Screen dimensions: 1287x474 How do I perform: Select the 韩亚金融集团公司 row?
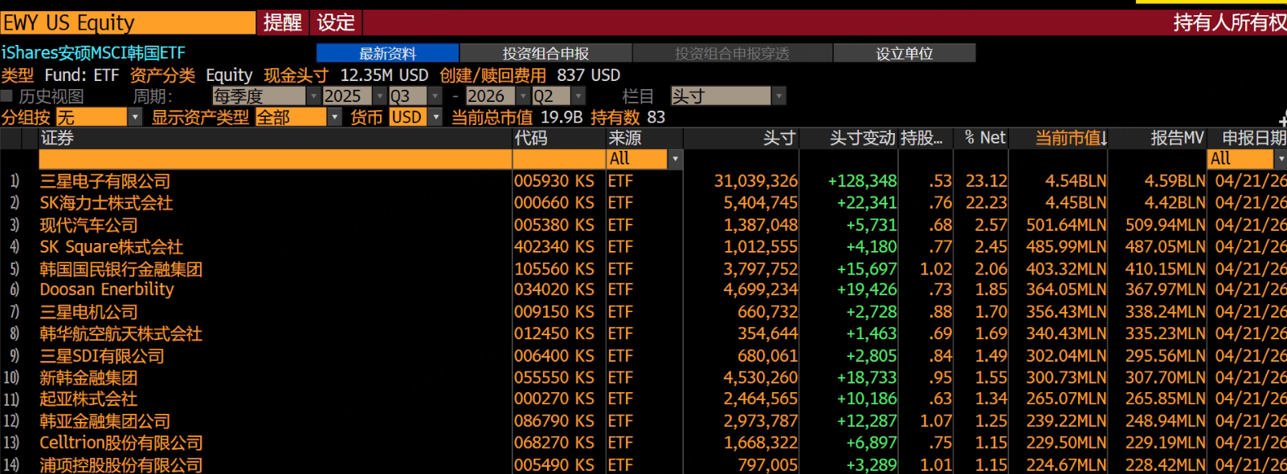[643, 421]
